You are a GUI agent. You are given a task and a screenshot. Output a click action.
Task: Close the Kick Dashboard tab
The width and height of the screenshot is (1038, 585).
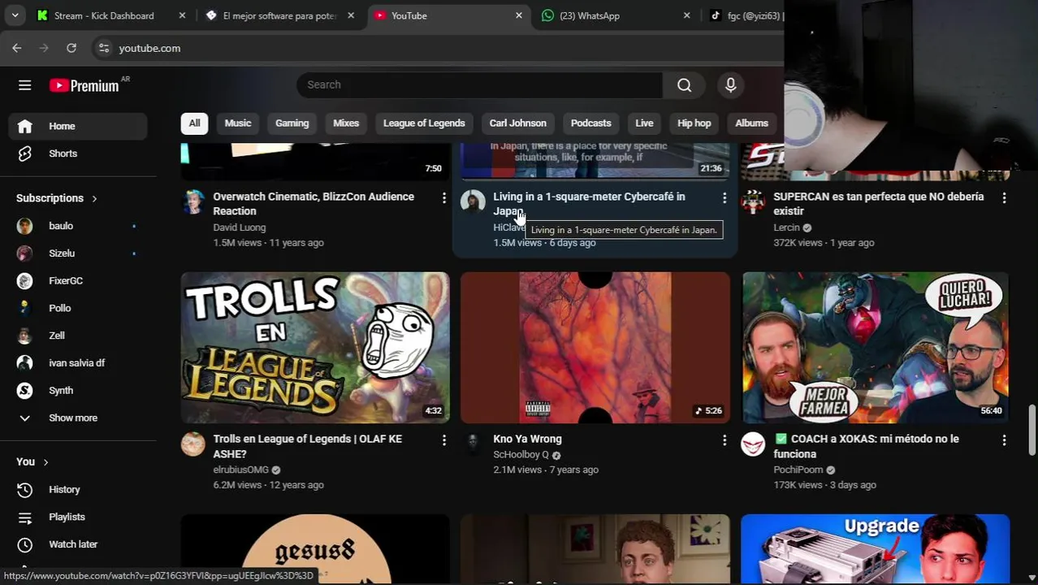pyautogui.click(x=182, y=15)
